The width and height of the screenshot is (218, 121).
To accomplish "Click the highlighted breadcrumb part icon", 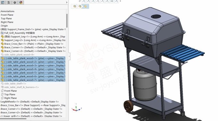I will pyautogui.click(x=85, y=6).
